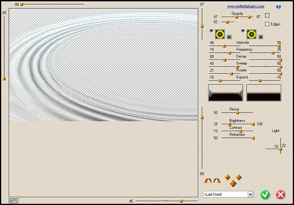
Task: Click the small square icon next to opacity 87
Action: click(x=267, y=16)
